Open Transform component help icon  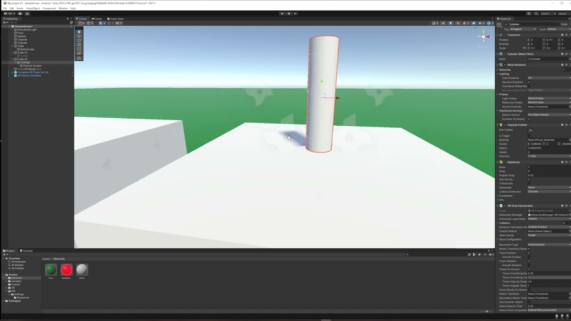[562, 35]
